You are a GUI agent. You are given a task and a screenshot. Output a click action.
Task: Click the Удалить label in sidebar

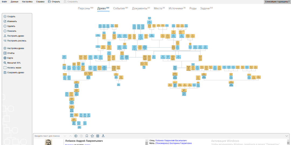[x=11, y=26]
